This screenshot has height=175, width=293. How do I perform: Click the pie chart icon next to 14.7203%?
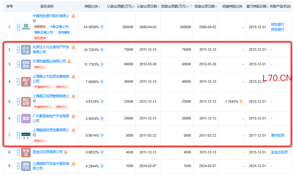point(102,50)
